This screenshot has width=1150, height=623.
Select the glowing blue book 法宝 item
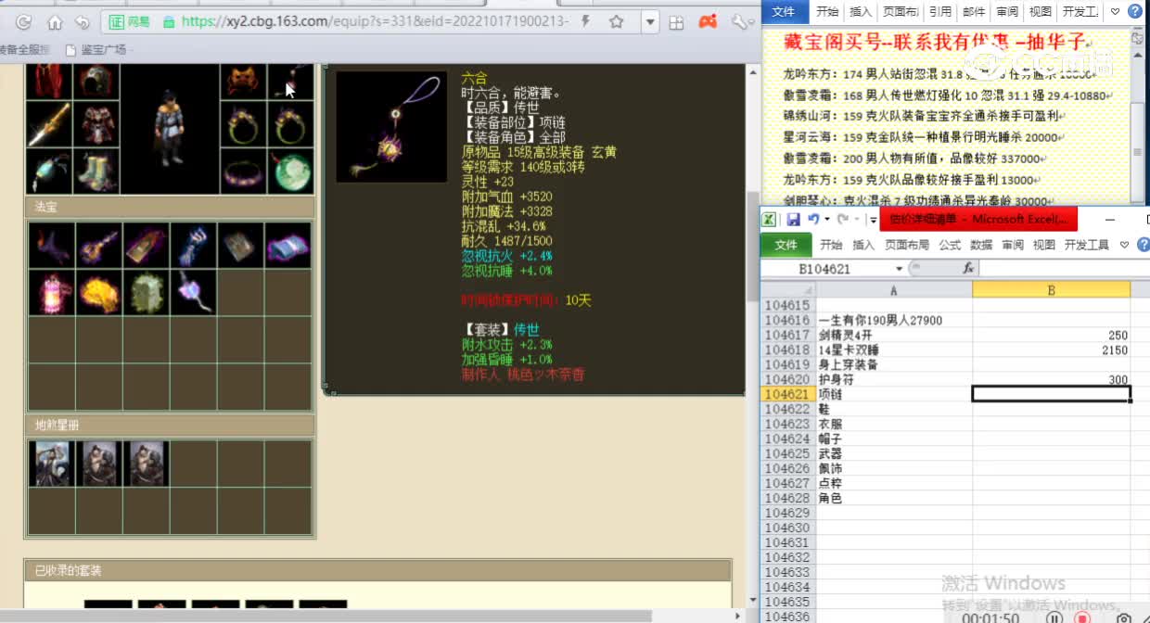tap(287, 245)
